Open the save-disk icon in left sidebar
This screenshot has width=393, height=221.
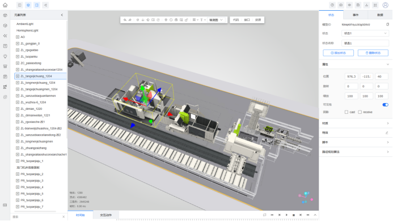(5, 76)
